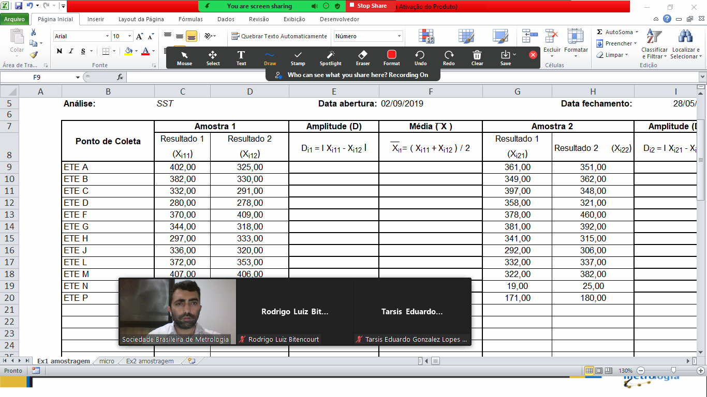The height and width of the screenshot is (397, 707).
Task: Open the Ex2 amostragem sheet tab
Action: click(150, 361)
